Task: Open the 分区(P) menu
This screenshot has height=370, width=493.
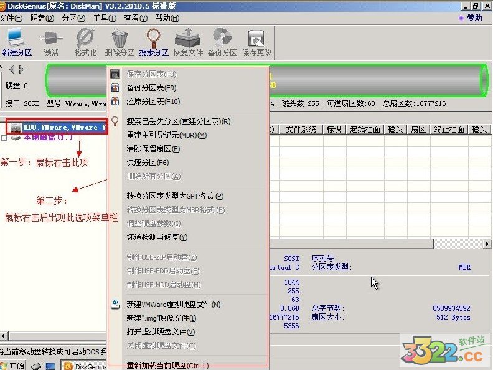Action: (73, 18)
